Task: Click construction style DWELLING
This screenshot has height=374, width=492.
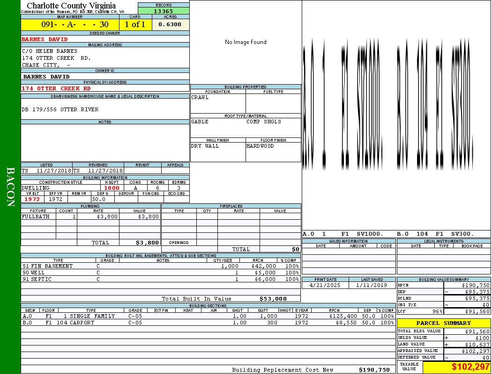Action: pyautogui.click(x=35, y=188)
